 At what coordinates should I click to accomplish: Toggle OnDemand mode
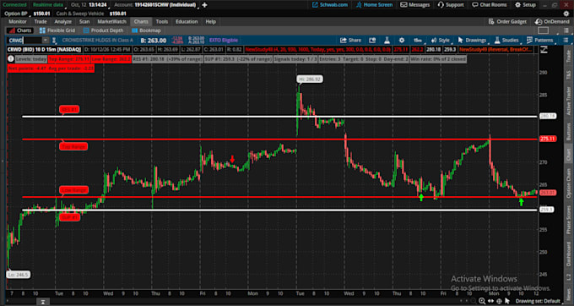552,22
